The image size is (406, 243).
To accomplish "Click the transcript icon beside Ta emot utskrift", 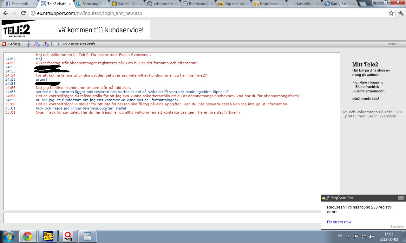I will click(x=57, y=44).
